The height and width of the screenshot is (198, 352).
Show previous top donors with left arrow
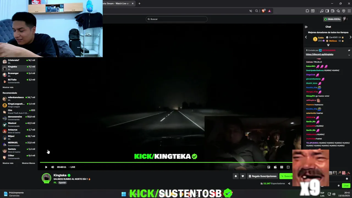coord(306,37)
